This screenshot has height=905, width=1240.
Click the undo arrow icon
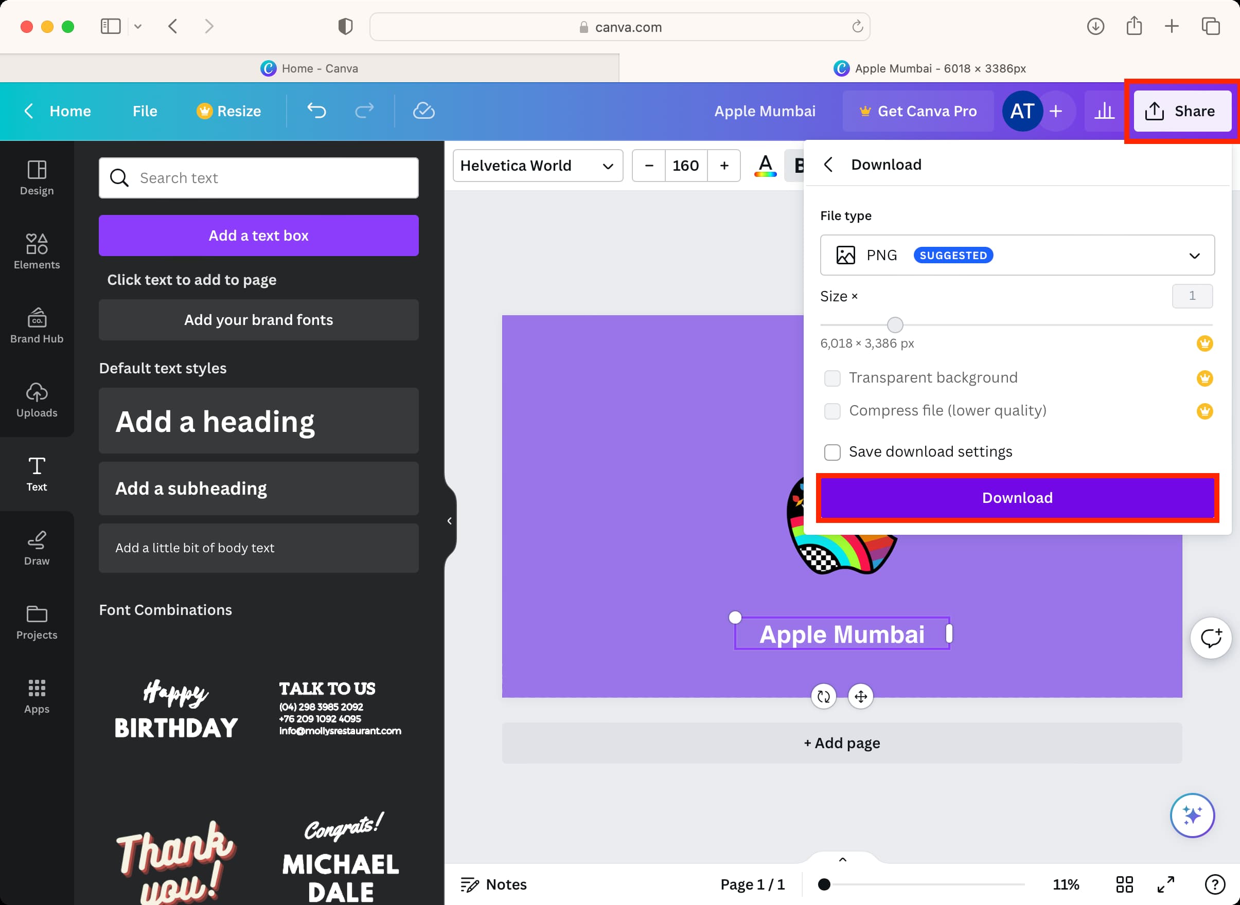point(316,111)
